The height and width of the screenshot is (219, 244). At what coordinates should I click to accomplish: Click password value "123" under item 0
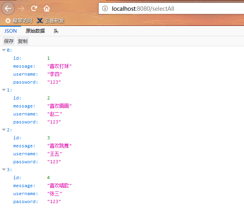(54, 82)
